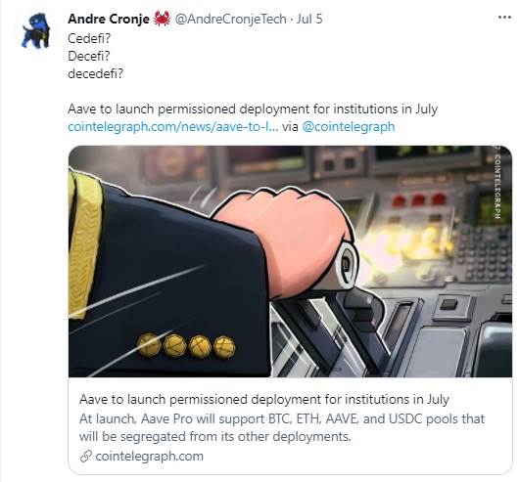Click the chain link icon in card footer
519x482 pixels.
pyautogui.click(x=86, y=457)
